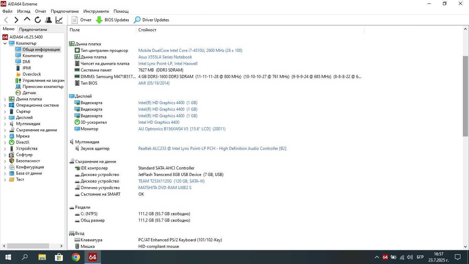Open File Explorer from taskbar
This screenshot has width=469, height=264.
point(42,257)
